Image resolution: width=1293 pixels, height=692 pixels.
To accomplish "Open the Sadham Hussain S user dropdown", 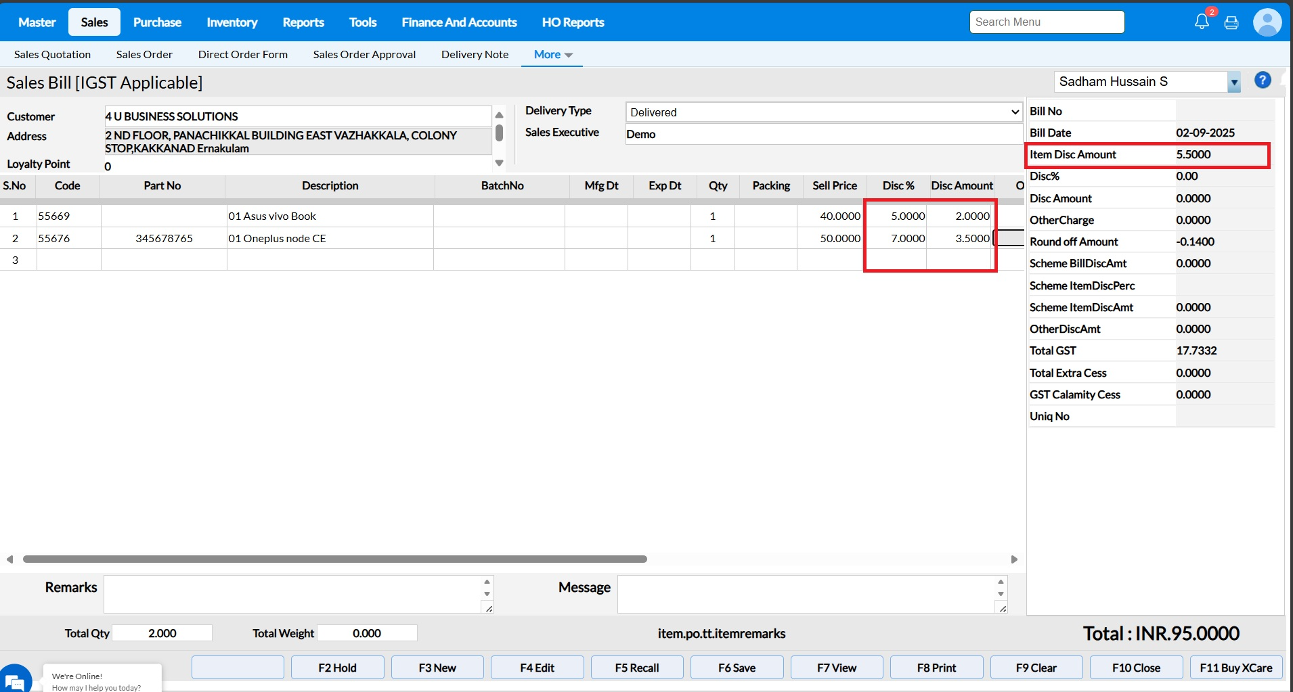I will click(x=1233, y=83).
